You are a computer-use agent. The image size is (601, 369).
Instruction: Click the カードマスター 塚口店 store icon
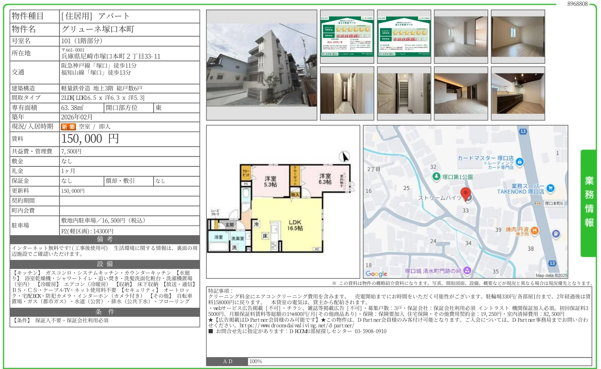pos(519,161)
